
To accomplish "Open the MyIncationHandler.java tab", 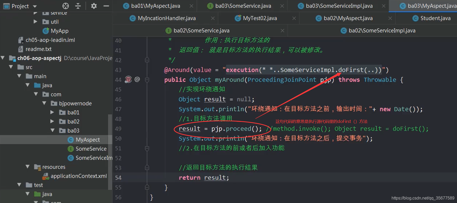I will pos(166,18).
